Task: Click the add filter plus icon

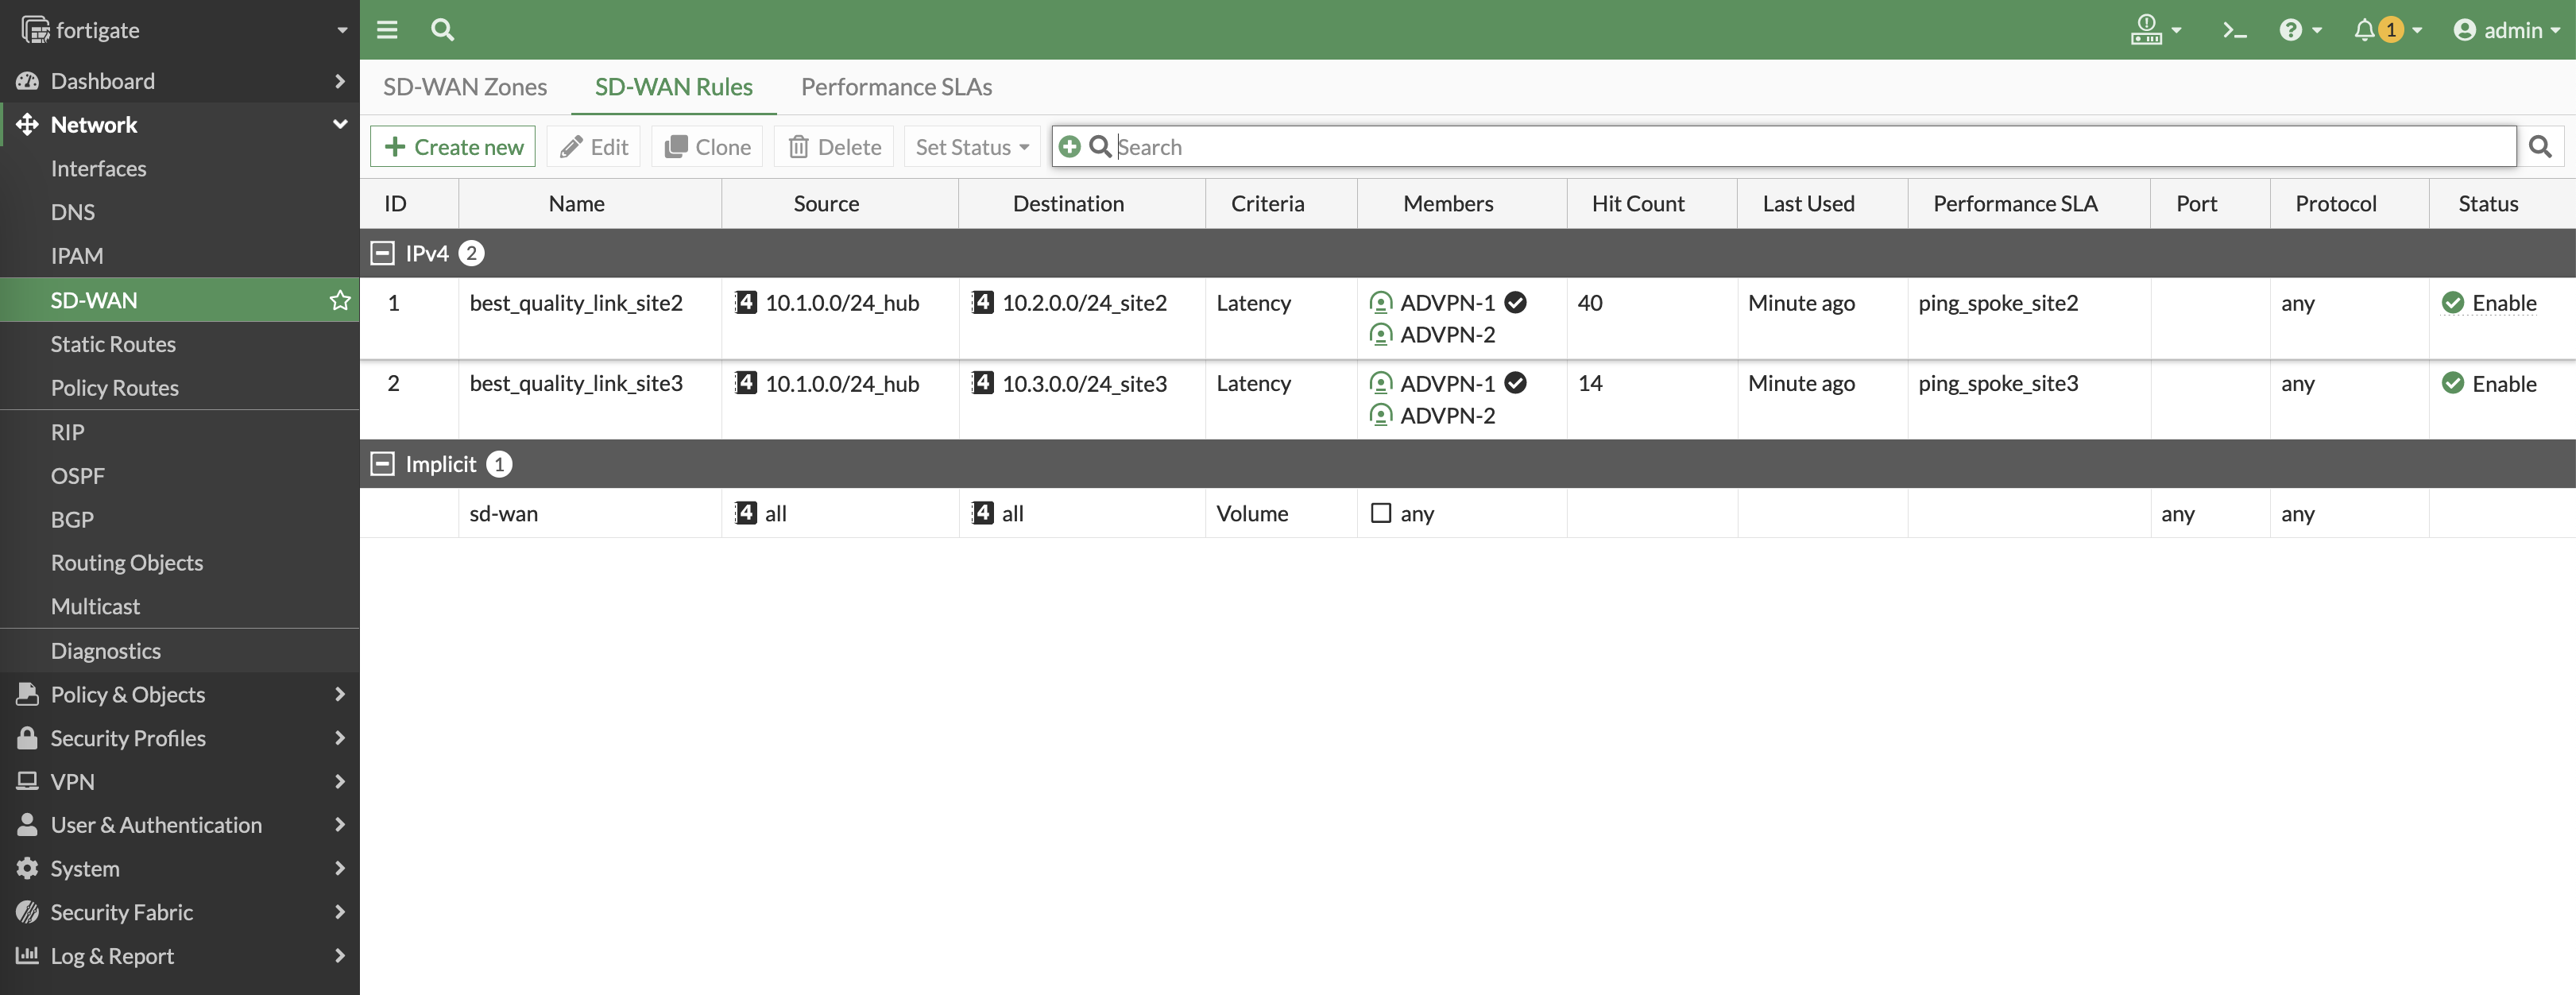Action: tap(1069, 147)
